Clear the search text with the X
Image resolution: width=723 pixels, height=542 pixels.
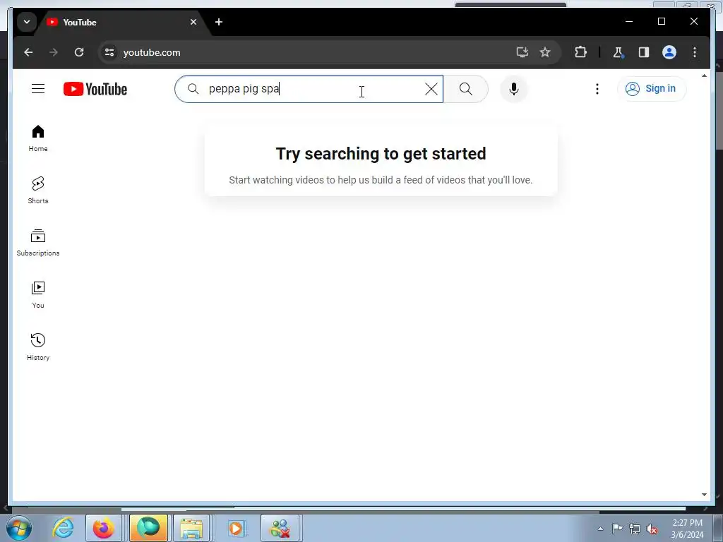click(431, 89)
